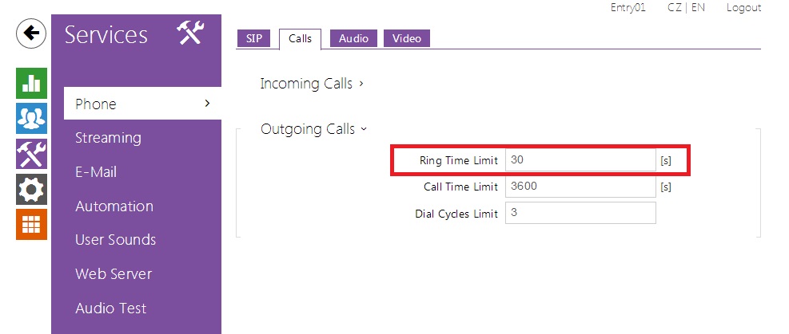This screenshot has width=789, height=334.
Task: Switch language to CZ
Action: point(674,7)
